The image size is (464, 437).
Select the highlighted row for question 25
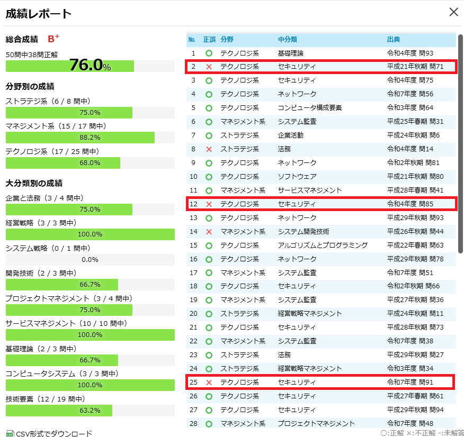pos(318,383)
